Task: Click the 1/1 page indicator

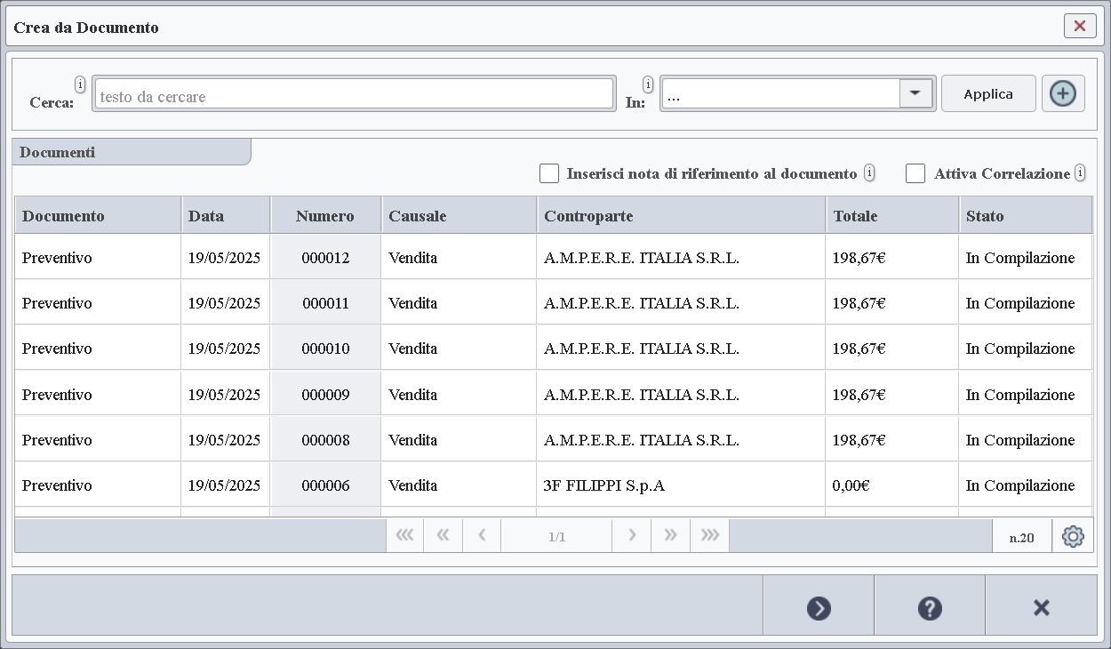Action: click(x=556, y=536)
